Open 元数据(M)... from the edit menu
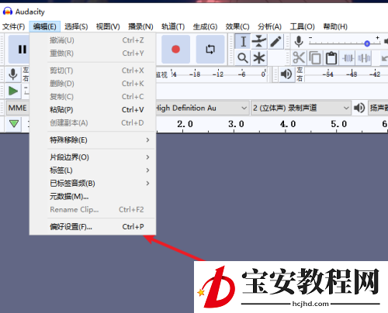The image size is (388, 313). click(93, 197)
